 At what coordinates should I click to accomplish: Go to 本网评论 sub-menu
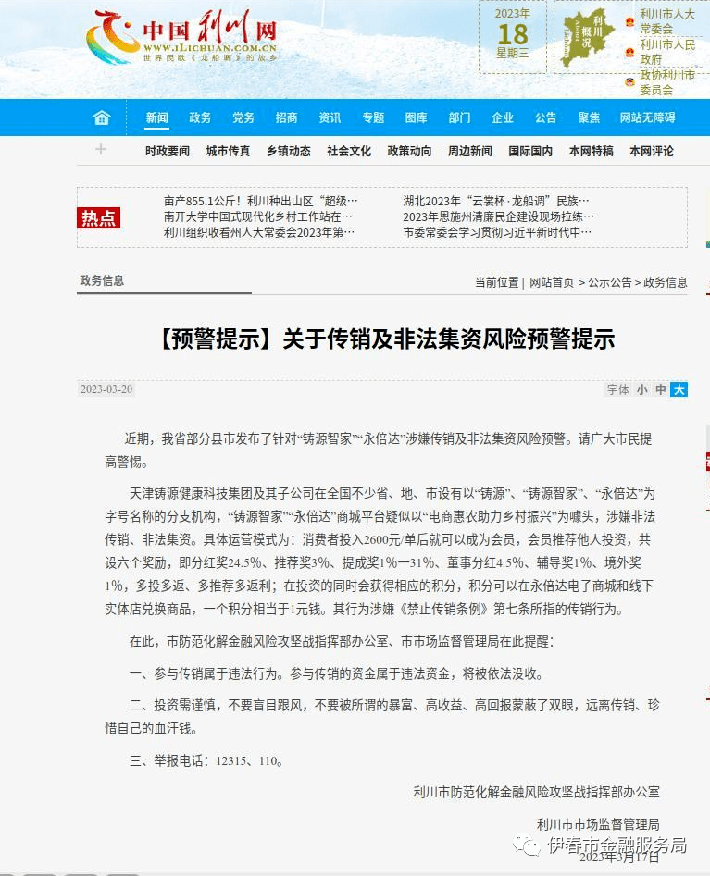tap(652, 151)
